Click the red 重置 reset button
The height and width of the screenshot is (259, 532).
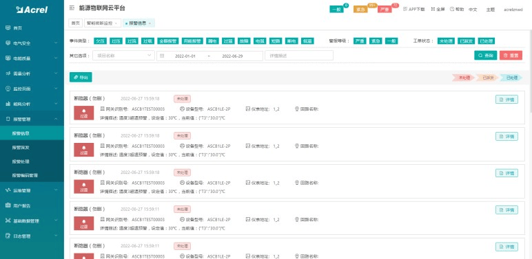511,56
